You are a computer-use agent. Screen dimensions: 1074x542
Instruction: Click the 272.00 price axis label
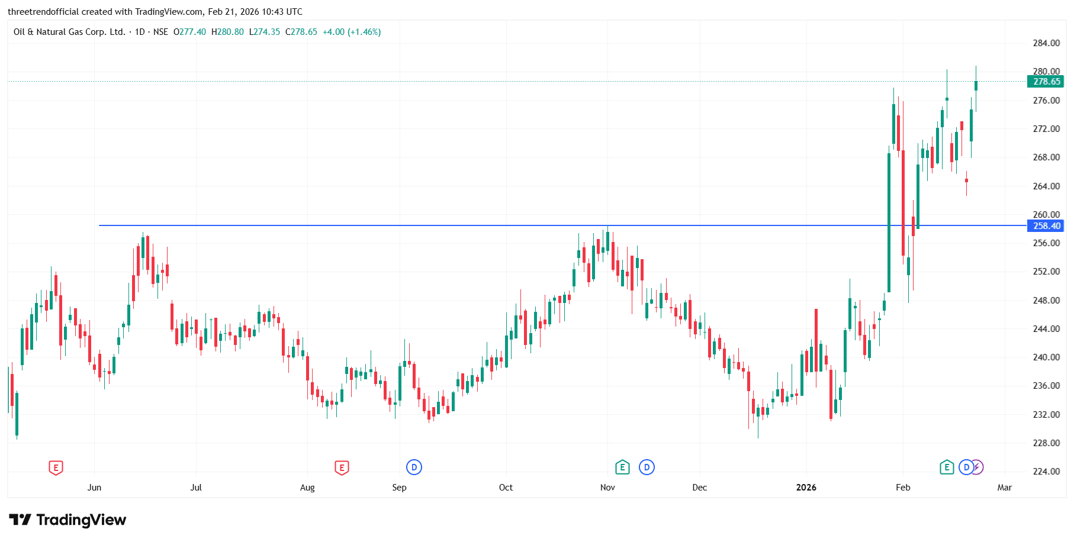[1046, 129]
